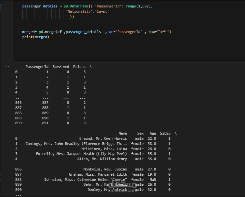245x197 pixels.
Task: Click the how="left" argument
Action: tap(159, 32)
